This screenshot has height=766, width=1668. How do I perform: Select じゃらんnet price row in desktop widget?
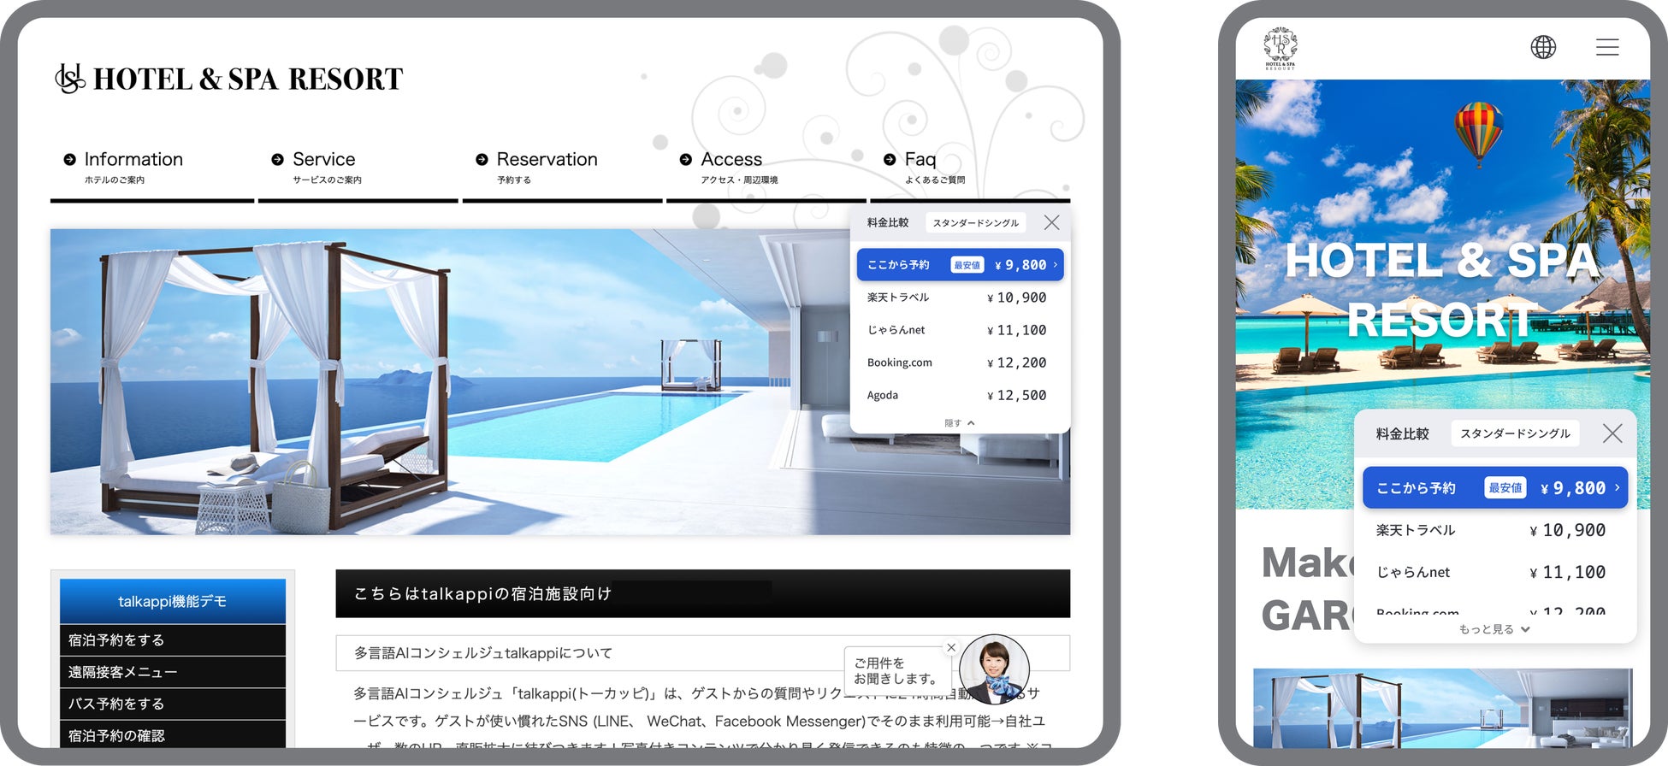(957, 330)
